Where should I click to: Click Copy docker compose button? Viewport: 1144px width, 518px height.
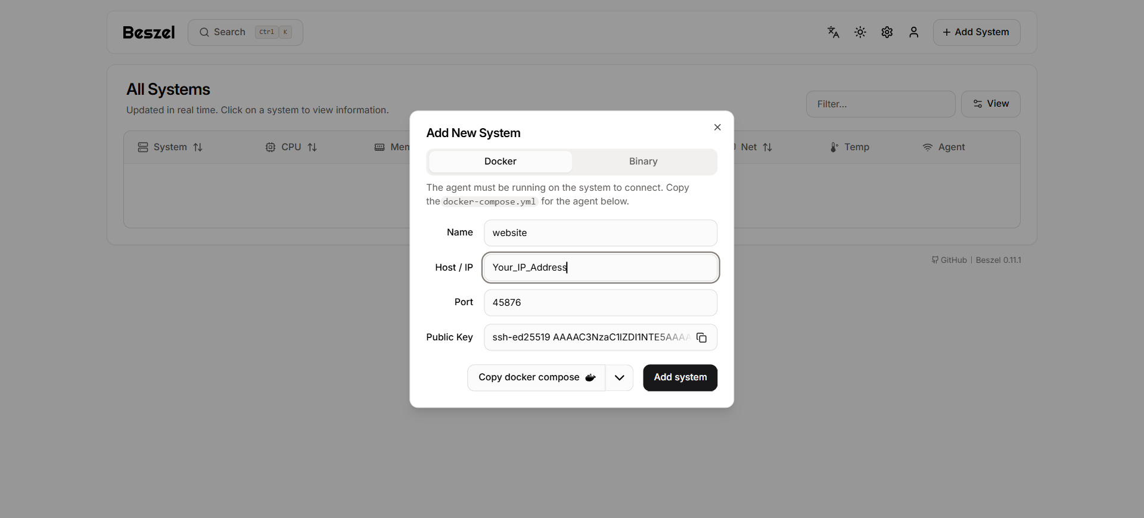pos(536,378)
